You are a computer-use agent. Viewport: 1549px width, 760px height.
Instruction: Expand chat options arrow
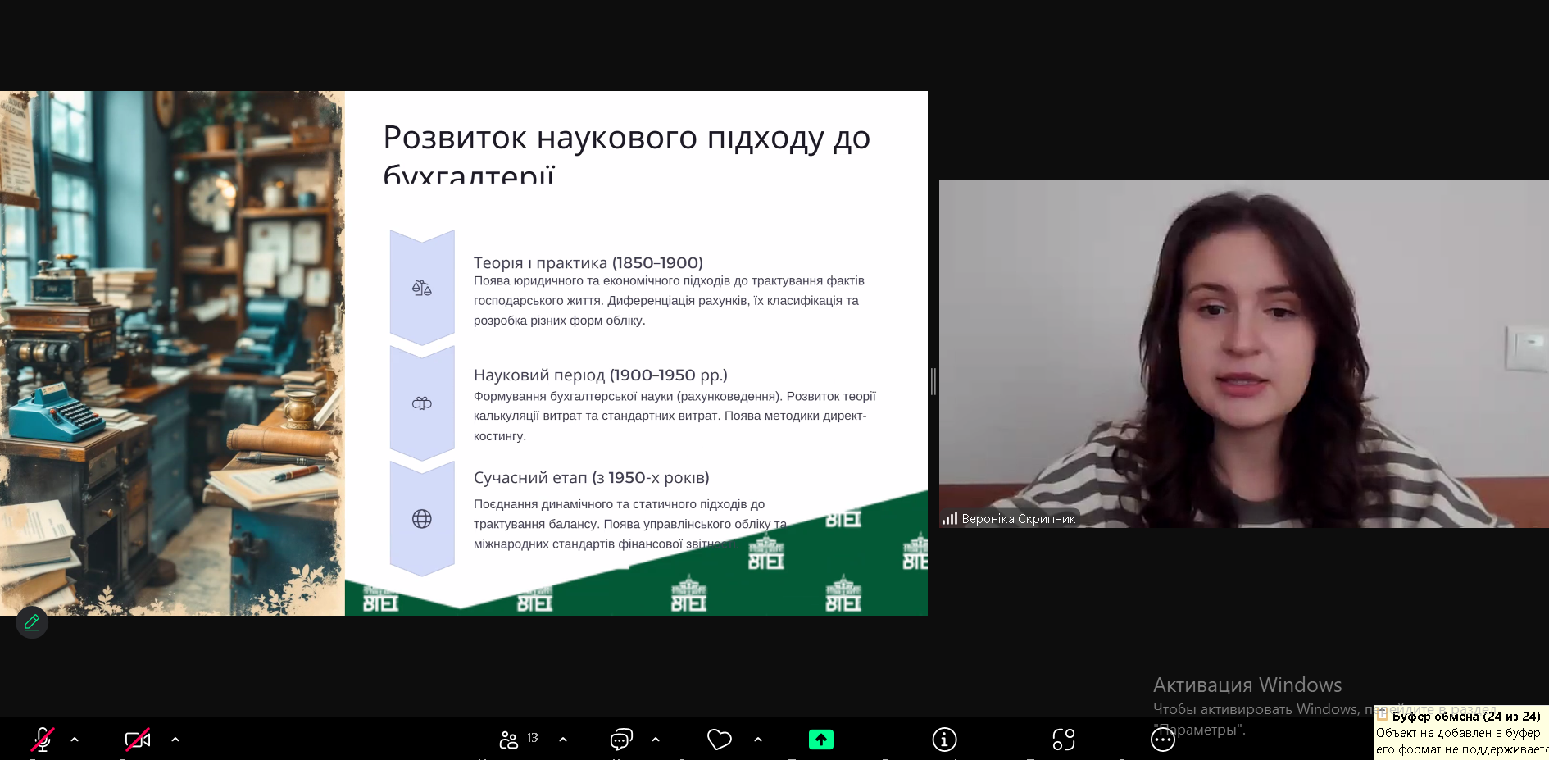[x=656, y=740]
